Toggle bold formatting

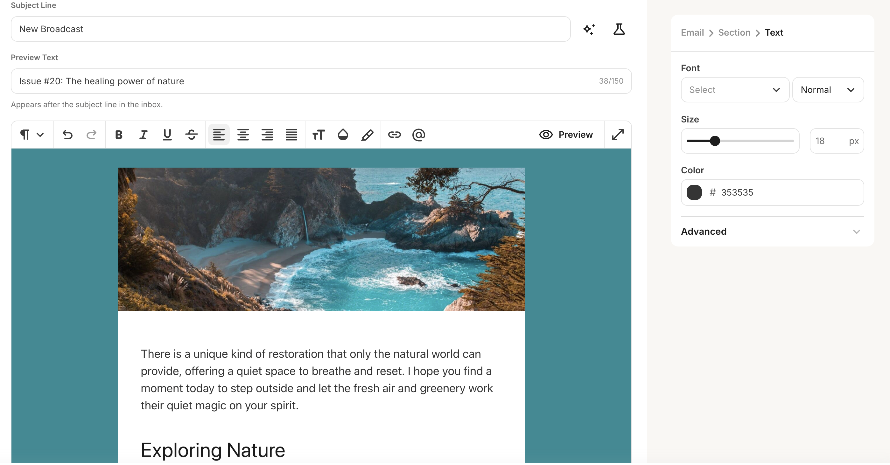point(118,135)
